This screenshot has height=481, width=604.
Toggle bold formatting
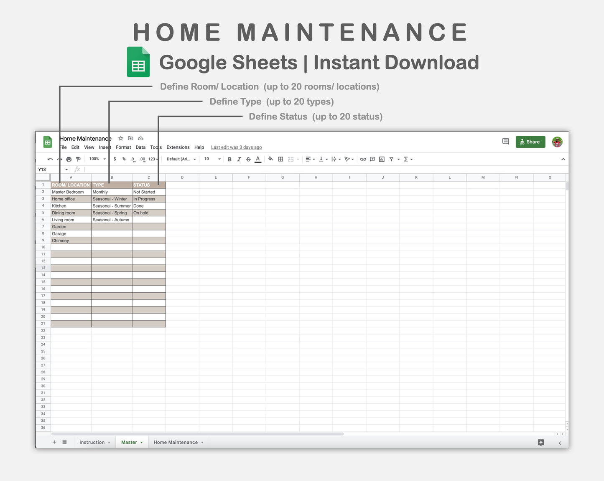coord(229,159)
